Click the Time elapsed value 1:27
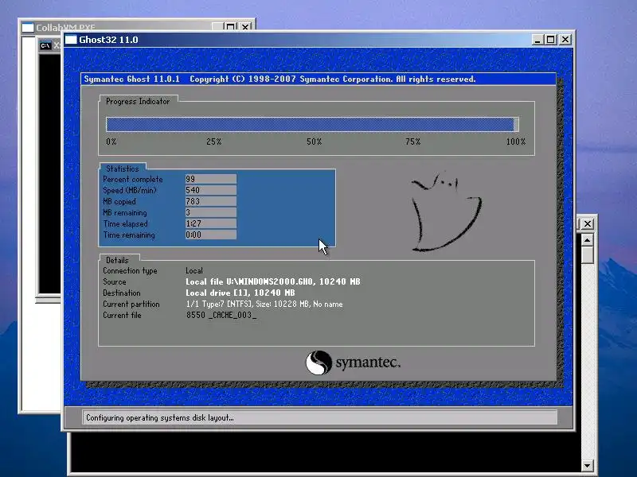 click(x=210, y=223)
